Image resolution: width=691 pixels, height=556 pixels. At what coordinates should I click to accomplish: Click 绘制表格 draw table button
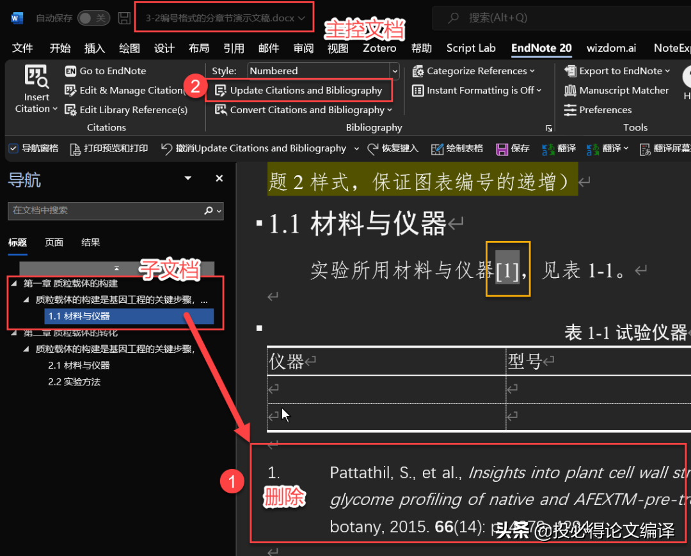point(457,149)
